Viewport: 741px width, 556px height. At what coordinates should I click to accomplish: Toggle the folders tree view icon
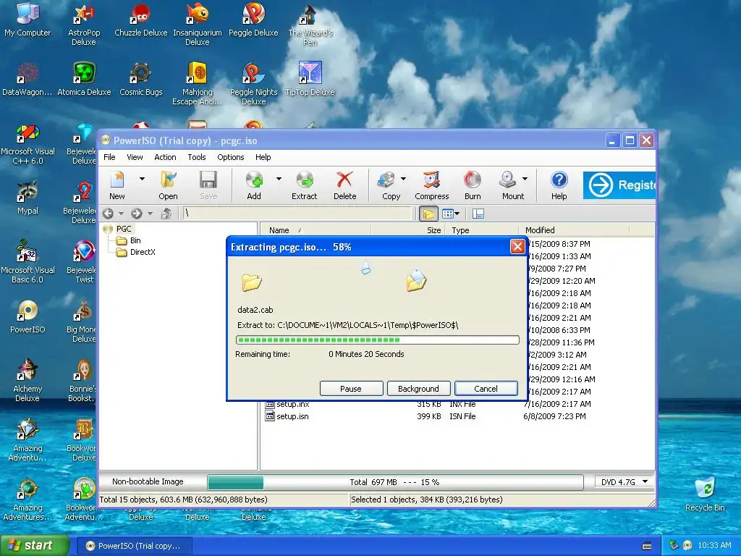[x=428, y=214]
